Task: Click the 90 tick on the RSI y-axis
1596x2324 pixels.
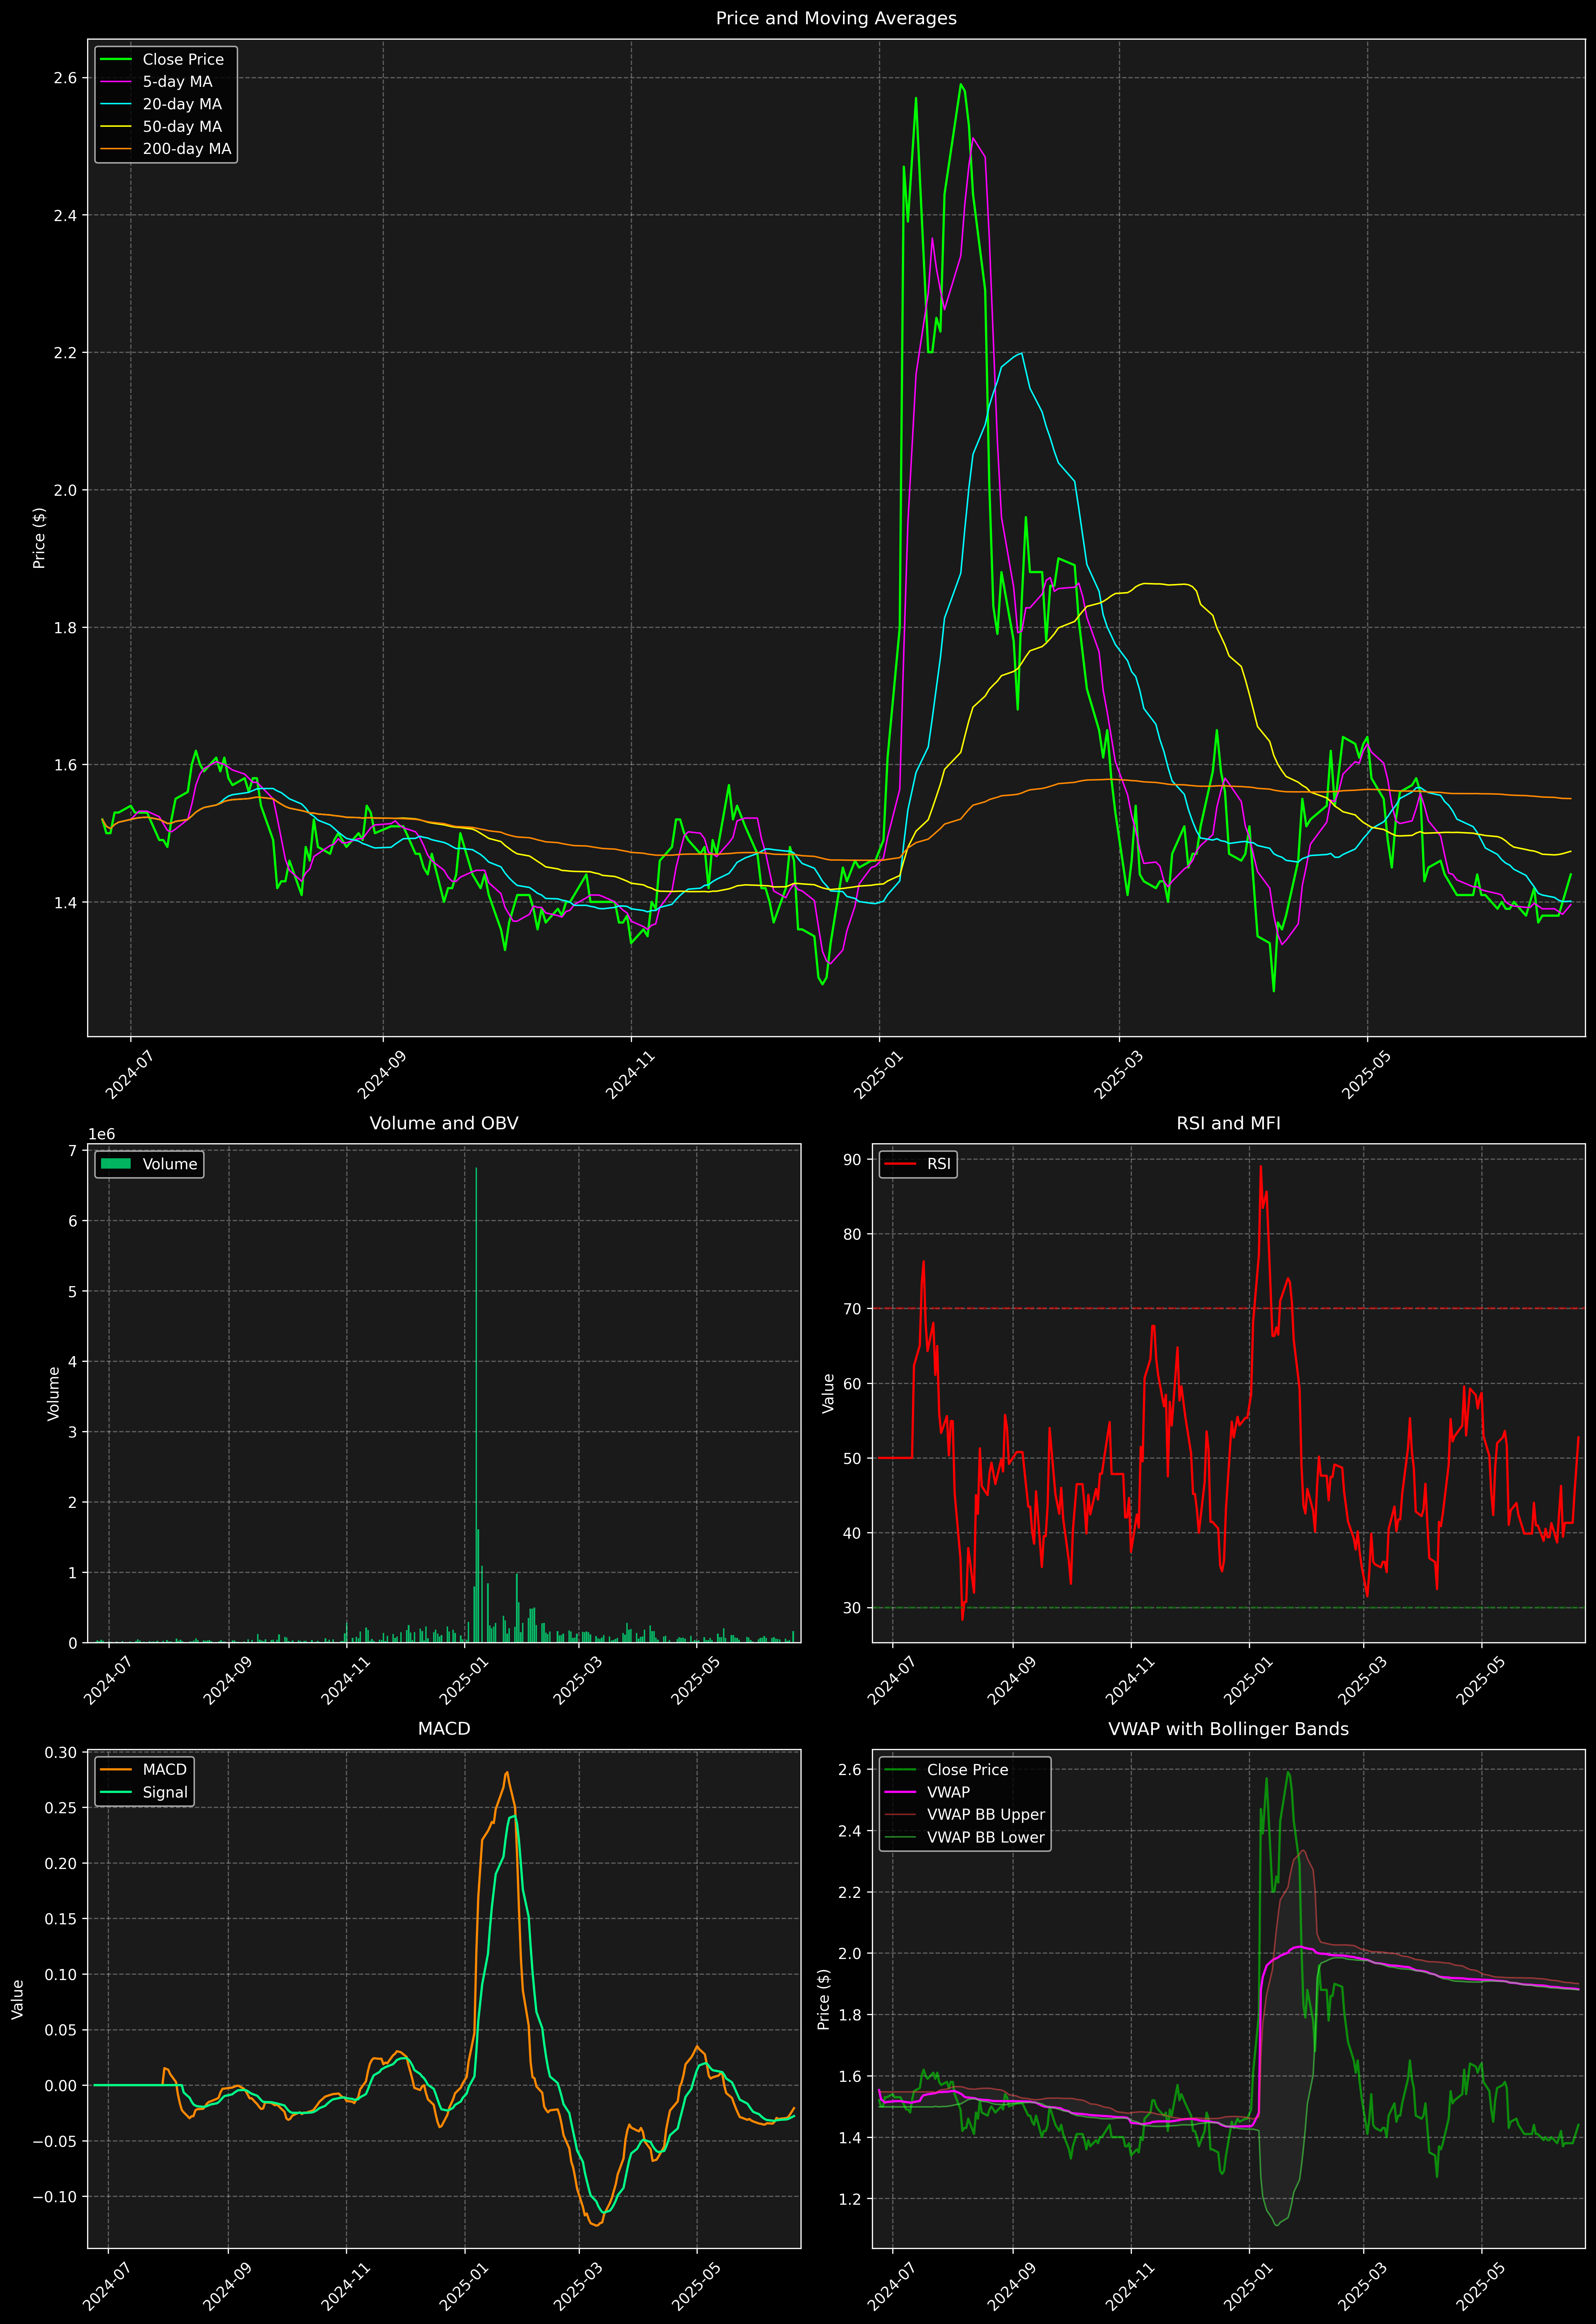Action: pos(852,1160)
